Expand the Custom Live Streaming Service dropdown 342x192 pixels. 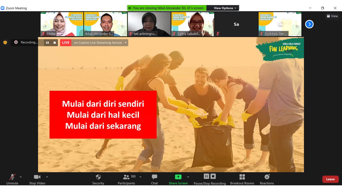tap(125, 43)
